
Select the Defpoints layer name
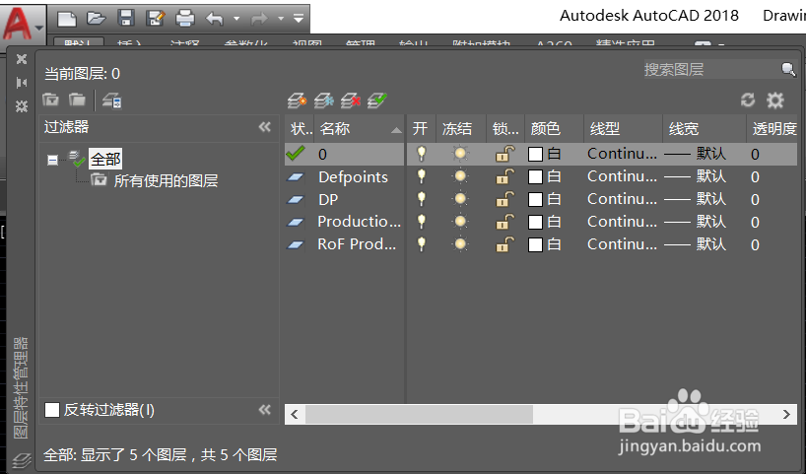click(353, 176)
